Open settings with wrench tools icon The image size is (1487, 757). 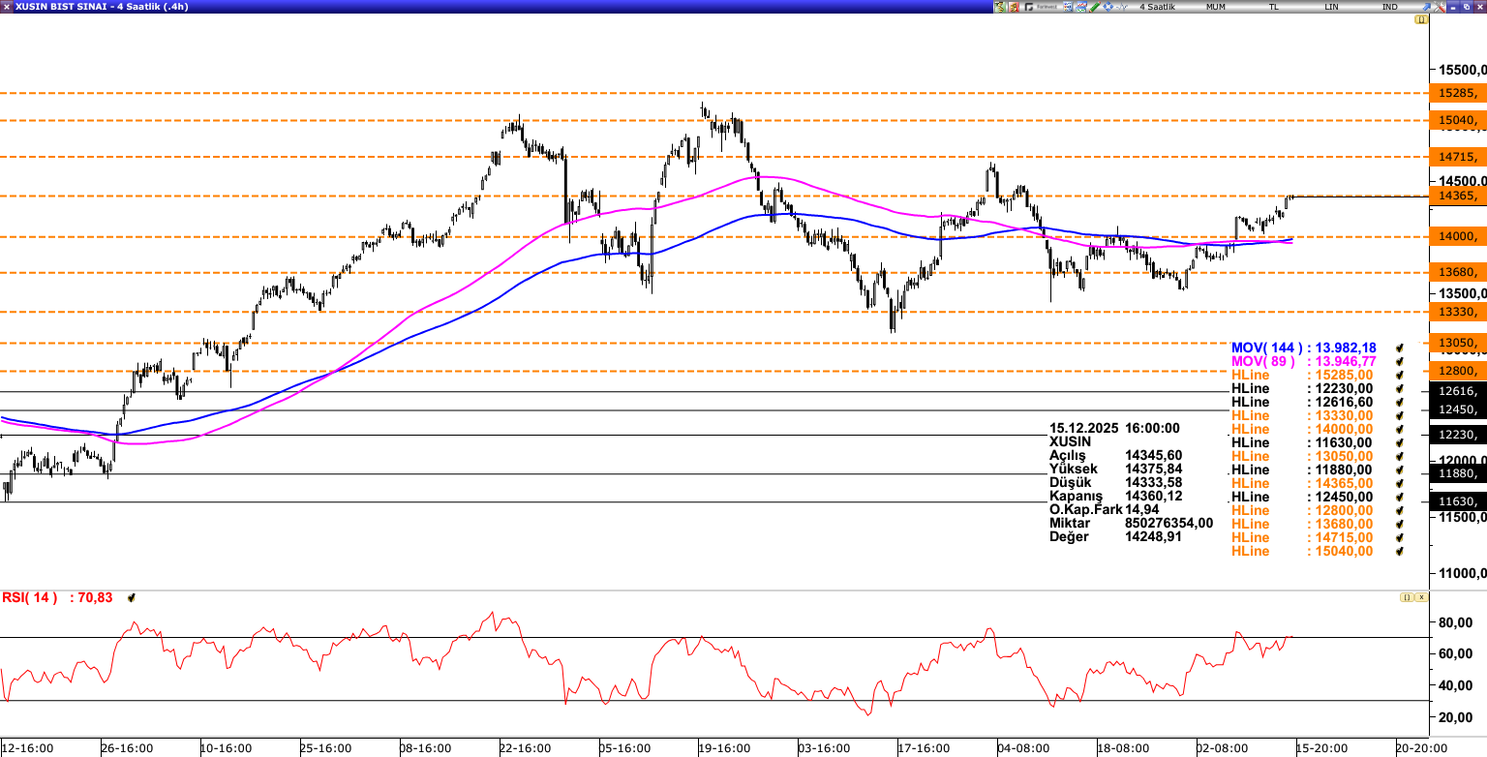tap(1439, 7)
